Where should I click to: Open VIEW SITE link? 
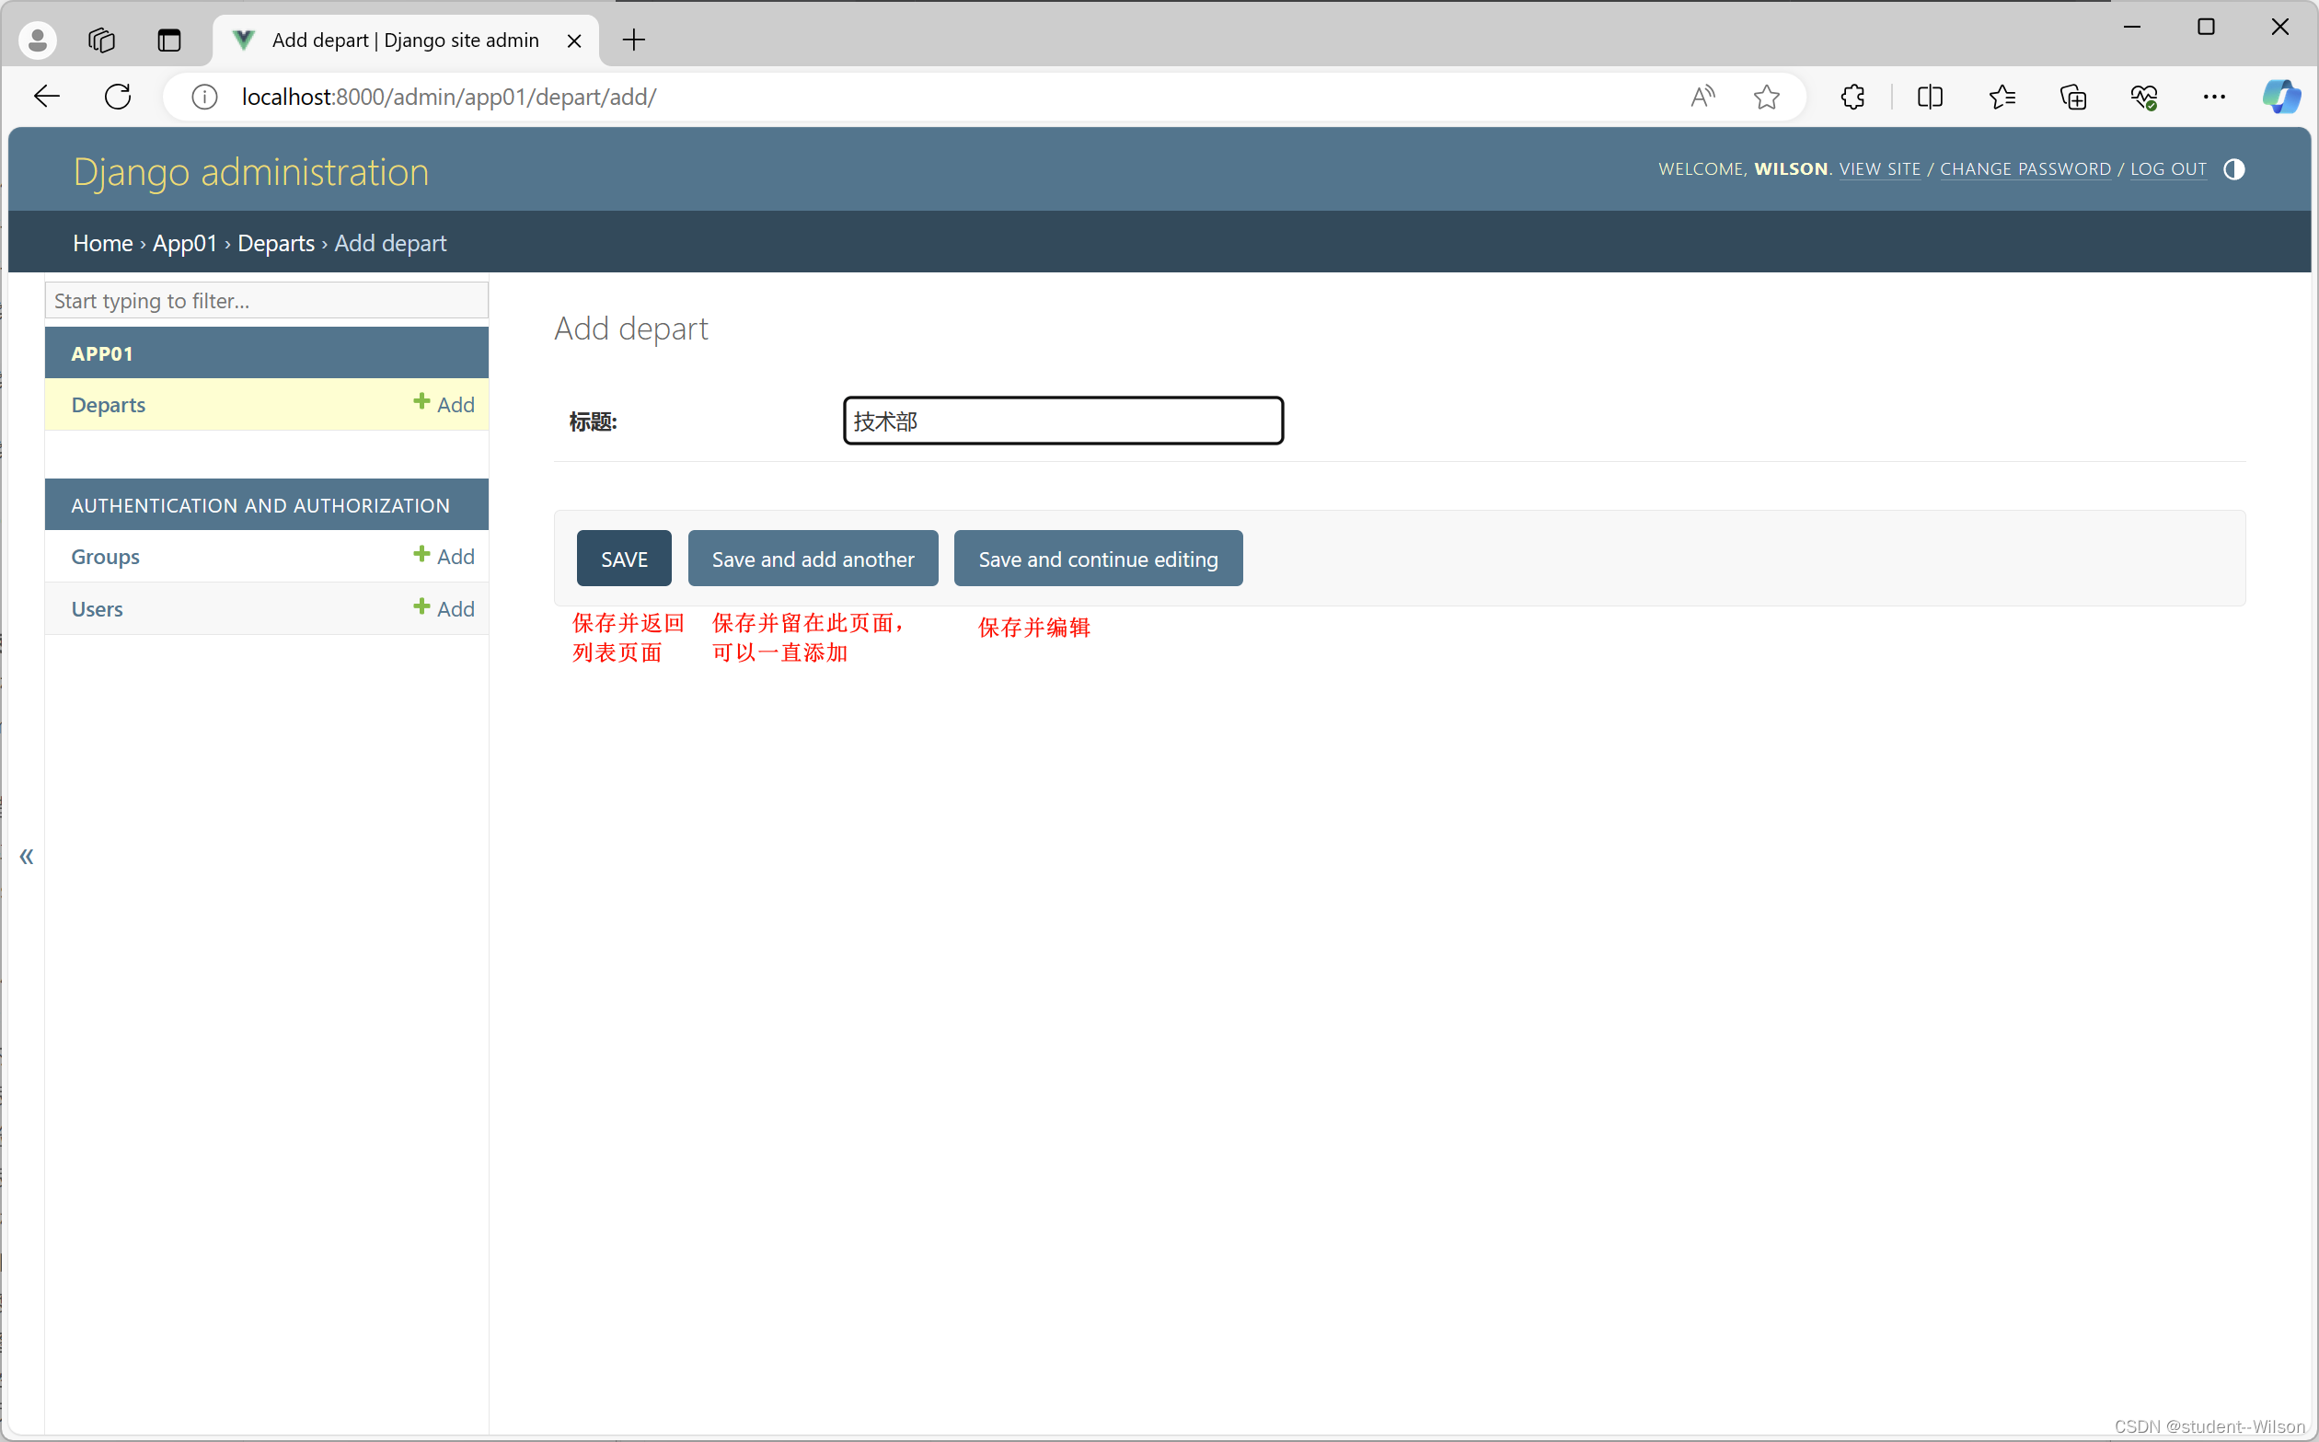pyautogui.click(x=1878, y=168)
